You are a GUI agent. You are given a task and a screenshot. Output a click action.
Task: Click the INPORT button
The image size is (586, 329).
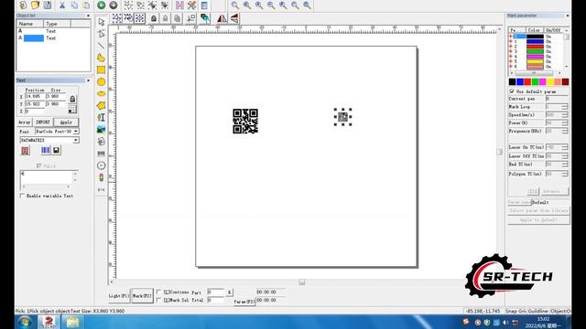tap(43, 122)
